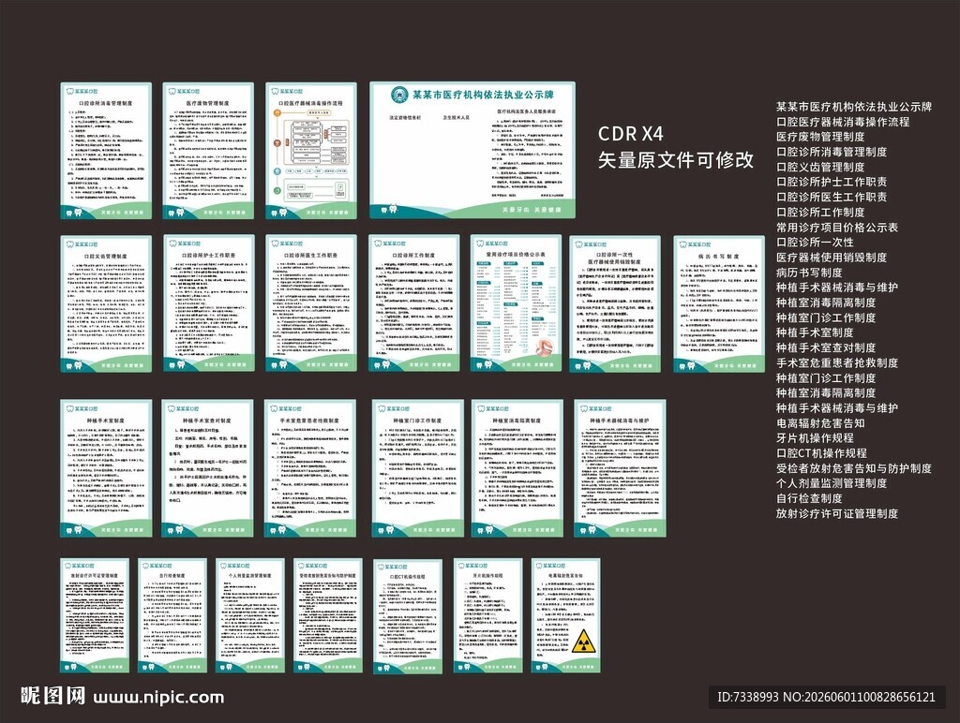The height and width of the screenshot is (723, 960).
Task: Click list entry '电离辐射危害告知' on right
Action: point(820,423)
